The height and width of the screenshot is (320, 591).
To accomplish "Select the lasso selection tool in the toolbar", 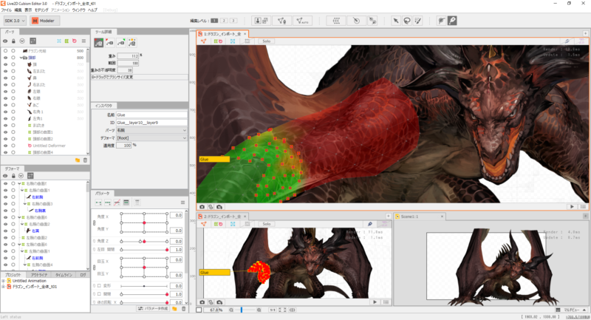I will click(407, 21).
